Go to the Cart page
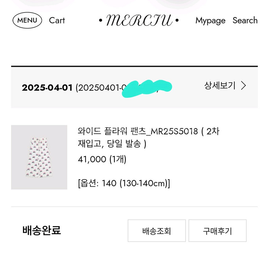 coord(57,20)
